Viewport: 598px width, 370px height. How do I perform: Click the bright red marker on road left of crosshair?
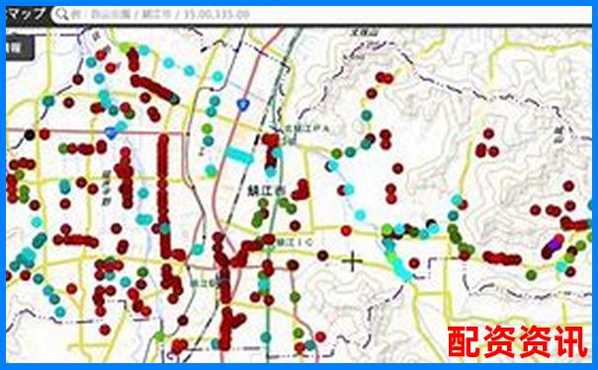346,230
